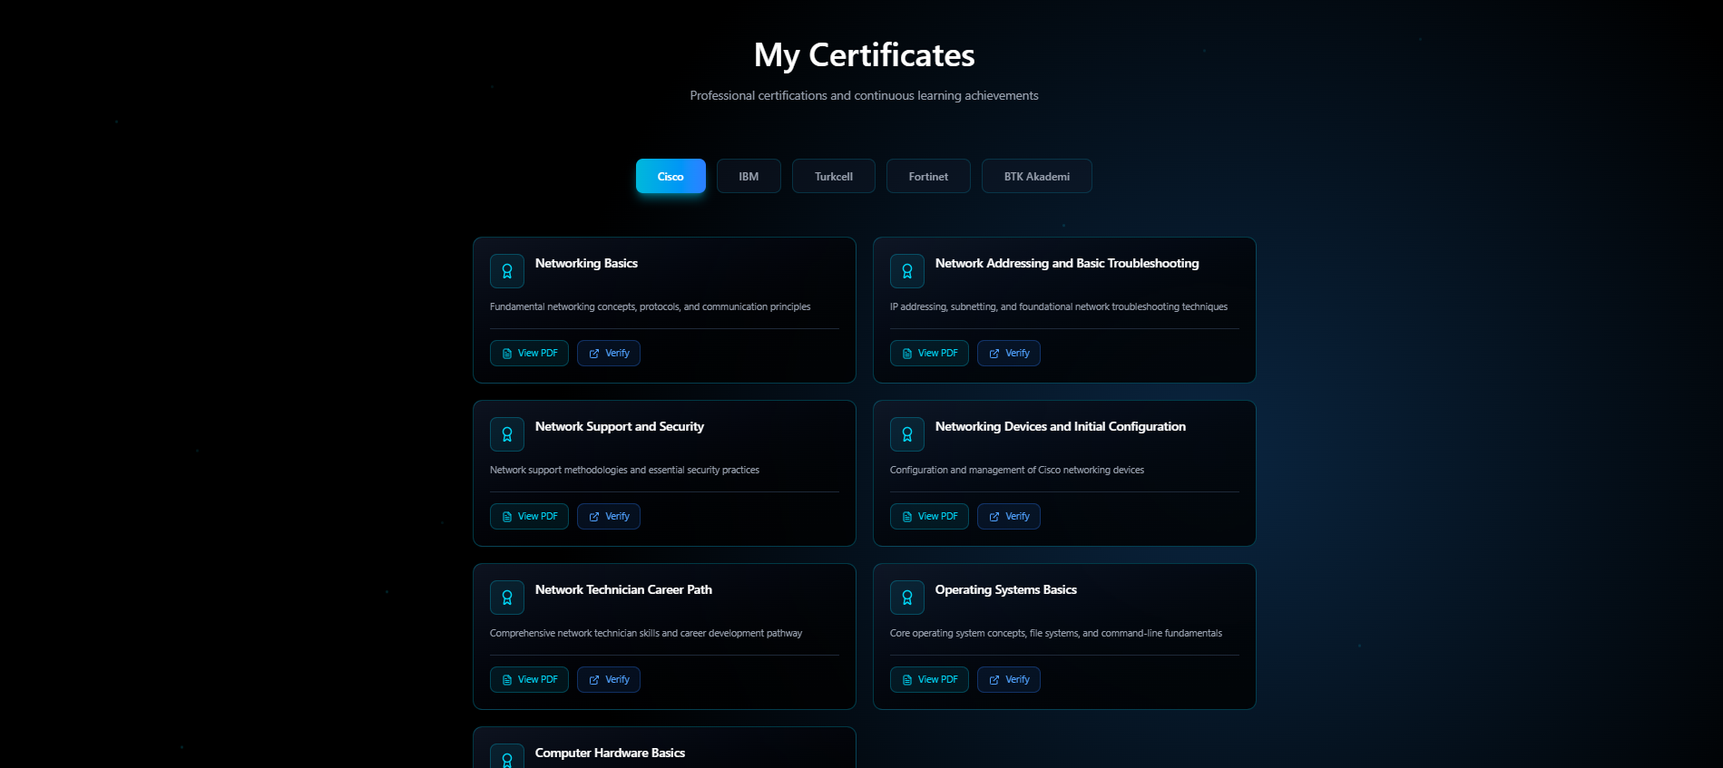Click the Networking Basics badge icon
Image resolution: width=1723 pixels, height=768 pixels.
coord(507,271)
